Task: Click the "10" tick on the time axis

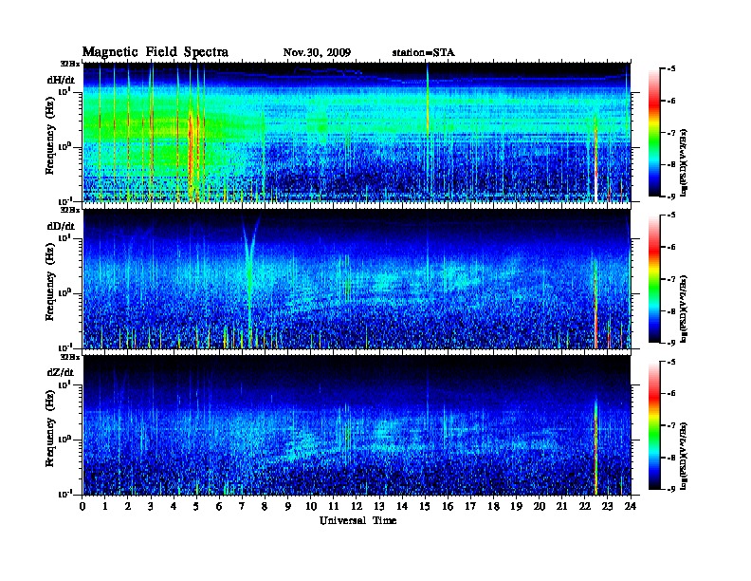Action: point(311,507)
